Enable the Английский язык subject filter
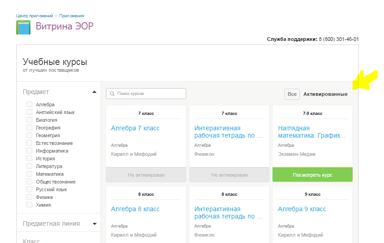This screenshot has height=243, width=384. click(x=30, y=112)
